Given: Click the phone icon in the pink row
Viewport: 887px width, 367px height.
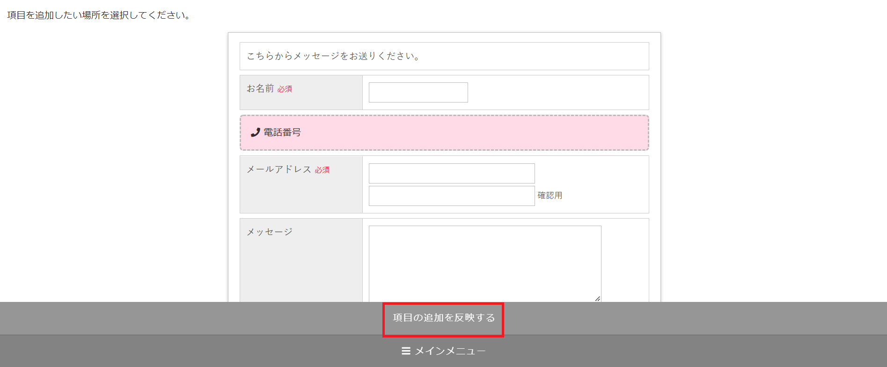Looking at the screenshot, I should point(255,132).
